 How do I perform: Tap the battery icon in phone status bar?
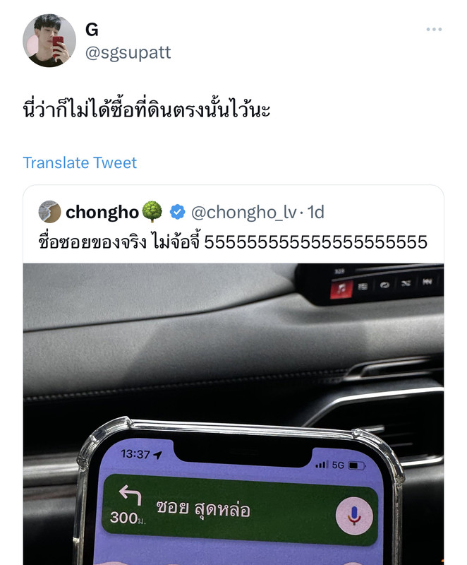(x=357, y=466)
